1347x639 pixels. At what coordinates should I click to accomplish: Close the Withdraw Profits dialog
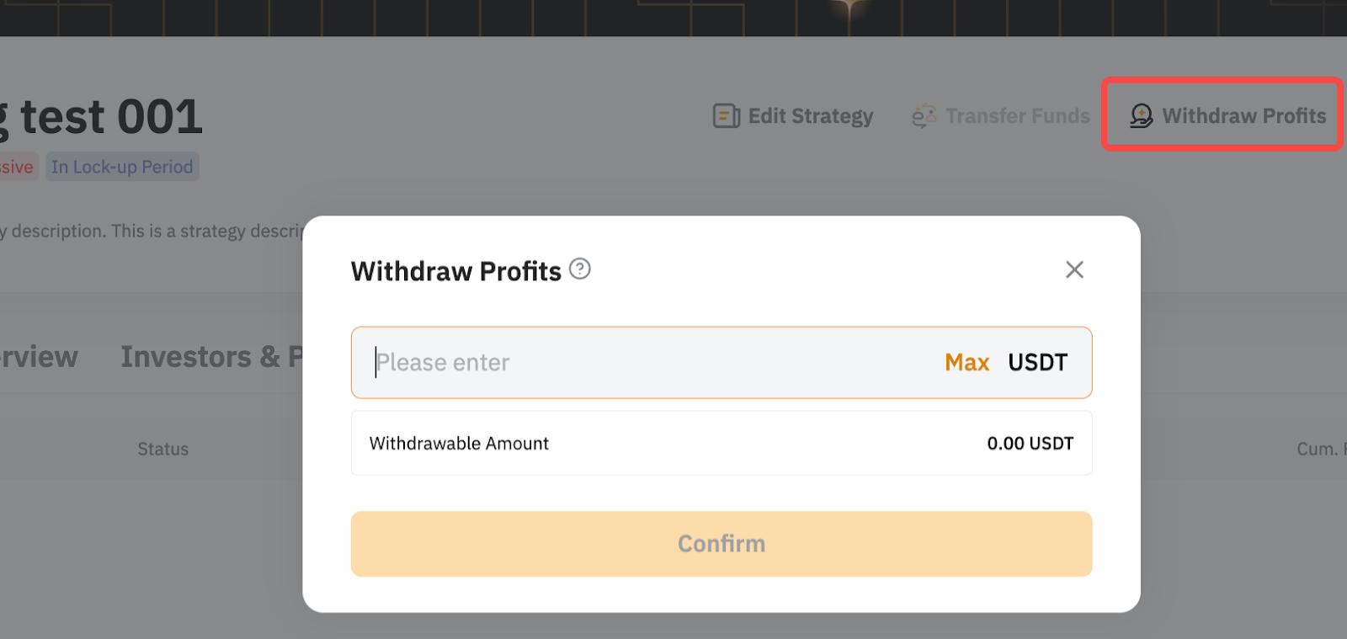point(1074,269)
